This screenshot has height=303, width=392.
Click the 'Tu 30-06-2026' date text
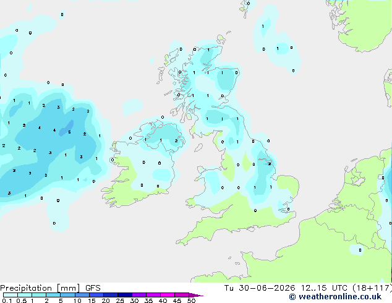point(260,288)
